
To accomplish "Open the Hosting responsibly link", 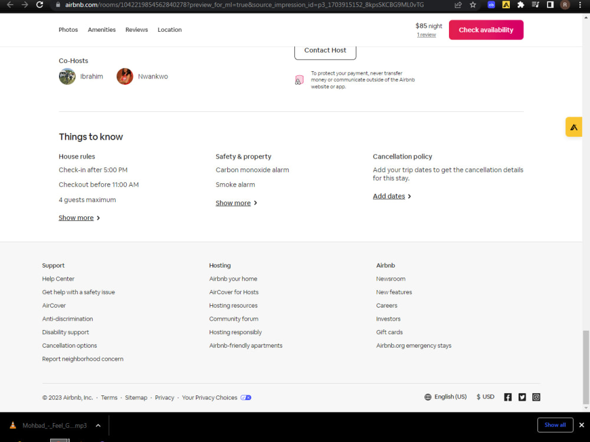I will click(235, 332).
